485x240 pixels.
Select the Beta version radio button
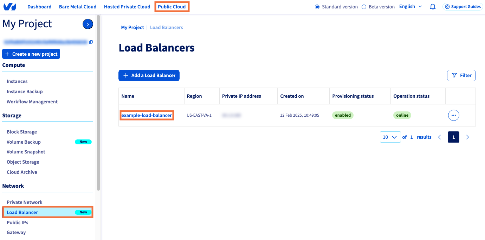[364, 7]
